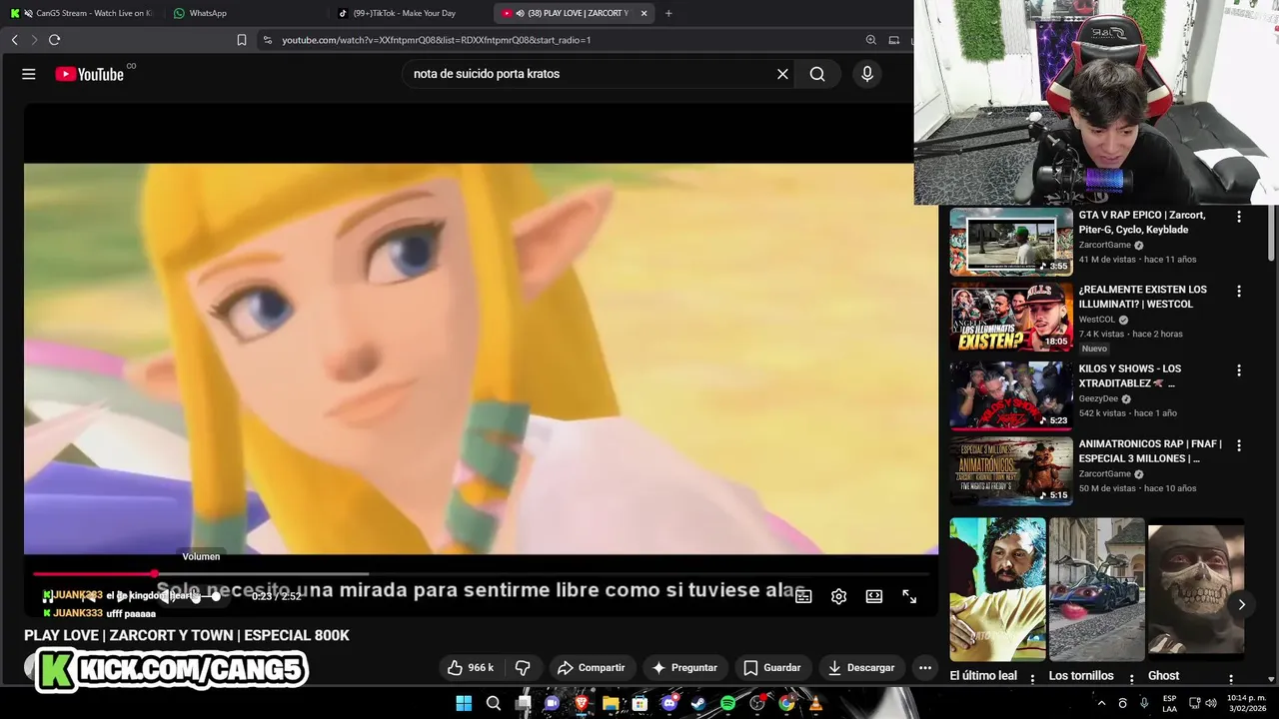Open options for Los tornillos short
Image resolution: width=1279 pixels, height=719 pixels.
tap(1132, 678)
